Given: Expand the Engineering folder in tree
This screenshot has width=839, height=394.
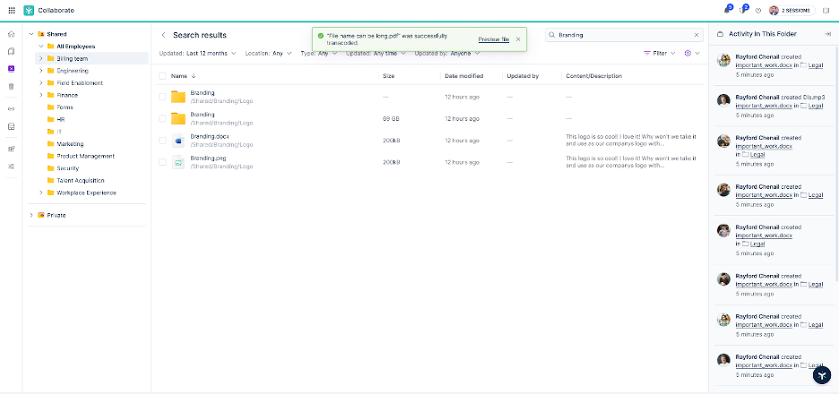Looking at the screenshot, I should click(40, 70).
